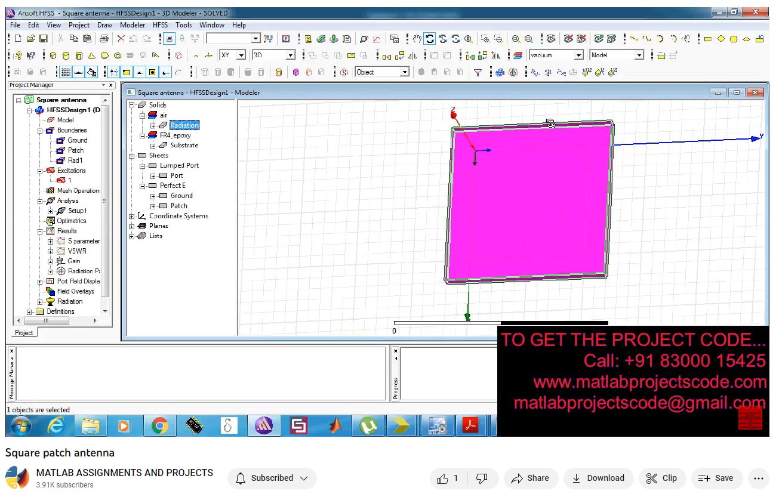
Task: Toggle the paint bucket grid settings button
Action: tap(91, 72)
